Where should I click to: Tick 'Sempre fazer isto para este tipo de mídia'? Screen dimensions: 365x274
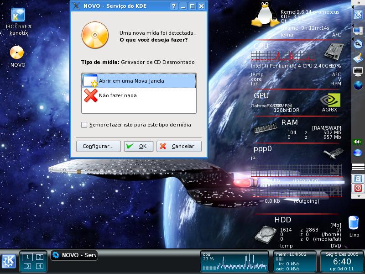point(84,125)
